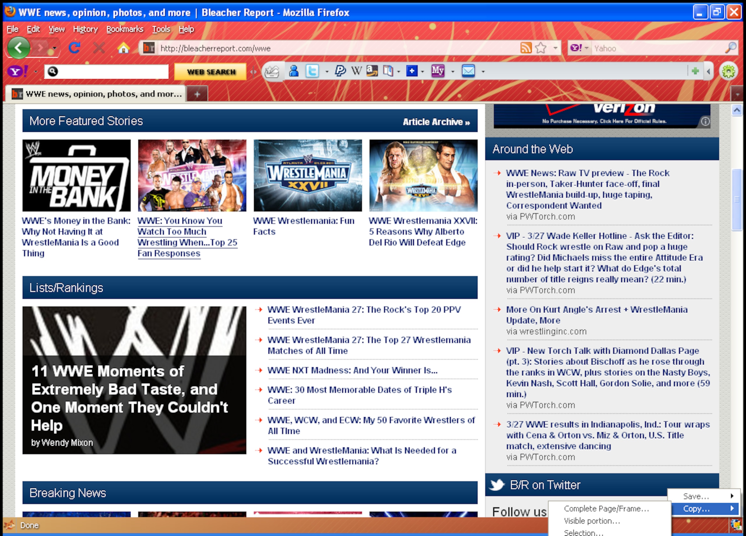Screen dimensions: 746x536
Task: Open the Yahoo search engine selector dropdown
Action: pyautogui.click(x=586, y=48)
